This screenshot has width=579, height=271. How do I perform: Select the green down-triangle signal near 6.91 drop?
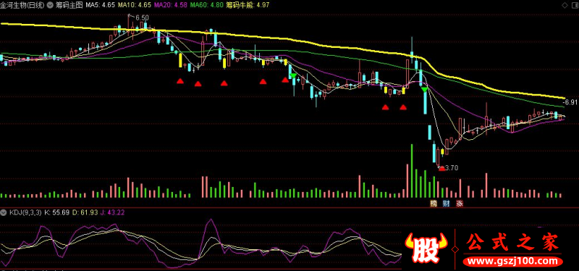(425, 89)
